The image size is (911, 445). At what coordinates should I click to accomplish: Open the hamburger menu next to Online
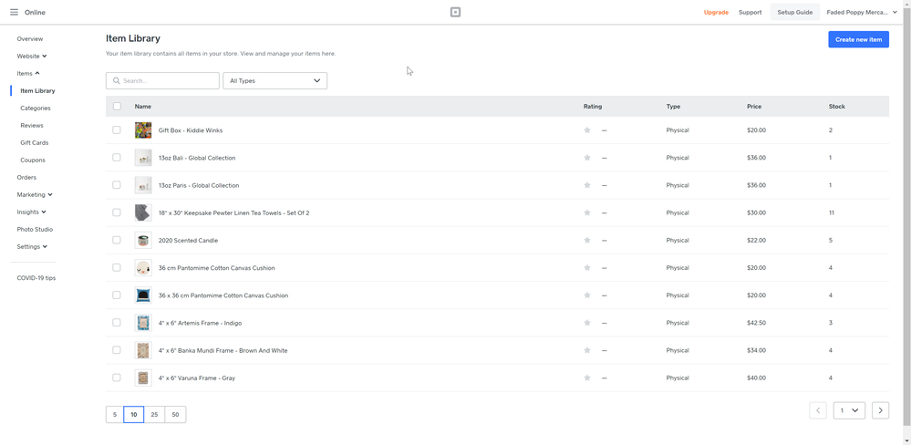pyautogui.click(x=14, y=13)
